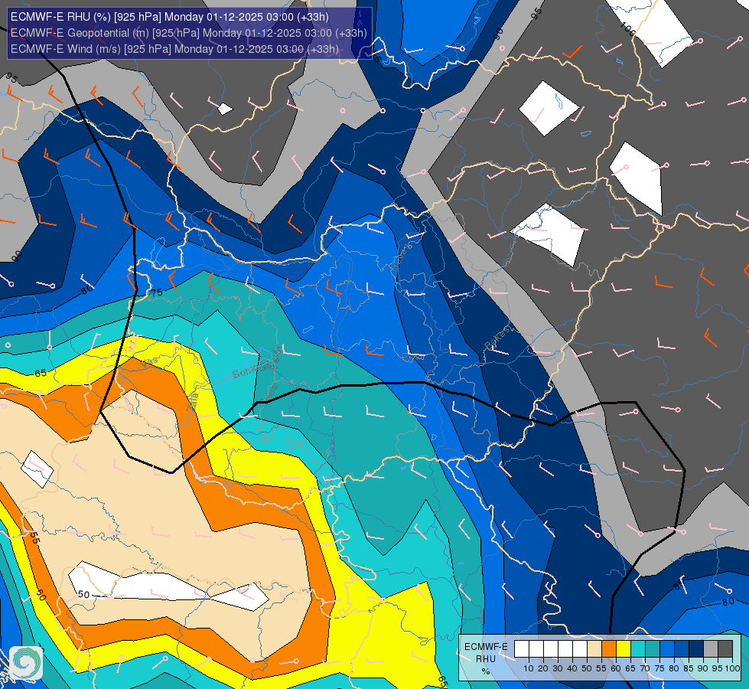Click the RHU label in the legend
This screenshot has width=749, height=689.
click(x=486, y=659)
